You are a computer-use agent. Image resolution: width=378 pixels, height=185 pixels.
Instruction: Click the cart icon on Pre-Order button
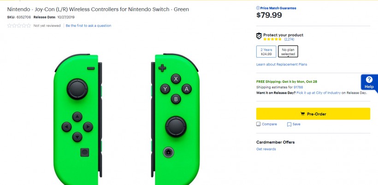pyautogui.click(x=302, y=114)
